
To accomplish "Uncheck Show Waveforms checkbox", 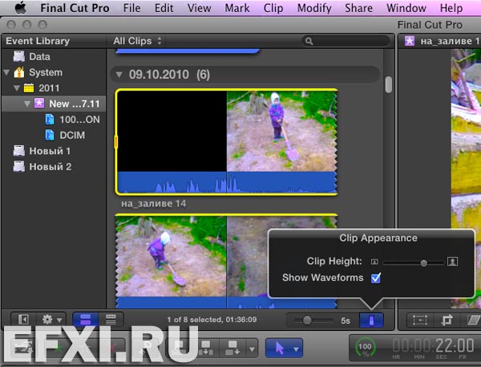I will 376,278.
